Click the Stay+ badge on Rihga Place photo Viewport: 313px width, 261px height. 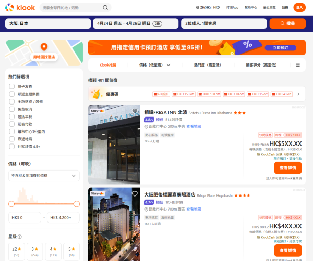pos(97,193)
